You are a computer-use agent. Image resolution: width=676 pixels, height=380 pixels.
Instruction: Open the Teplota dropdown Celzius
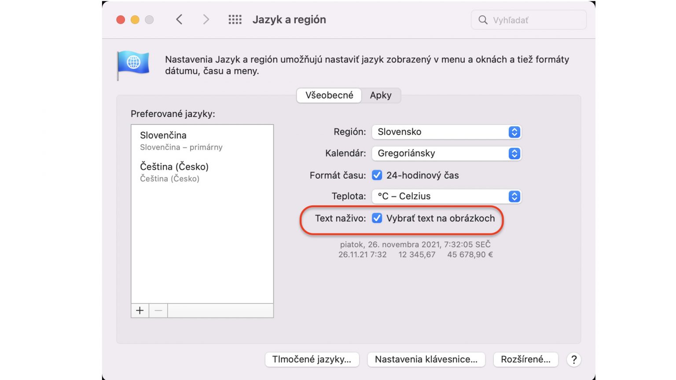[x=446, y=196]
